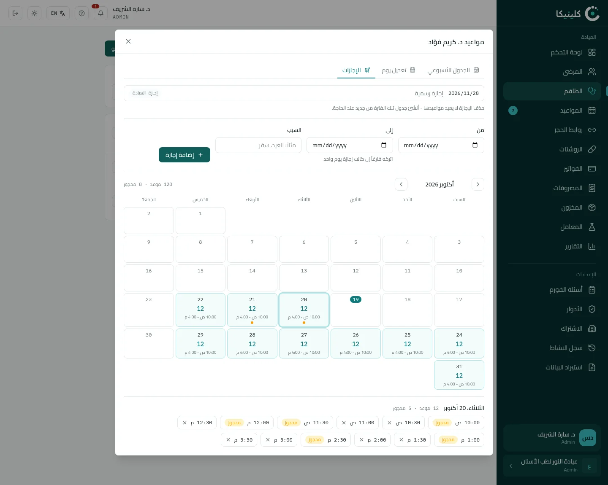Switch the language with the EN toggle
The height and width of the screenshot is (485, 608).
click(x=58, y=13)
